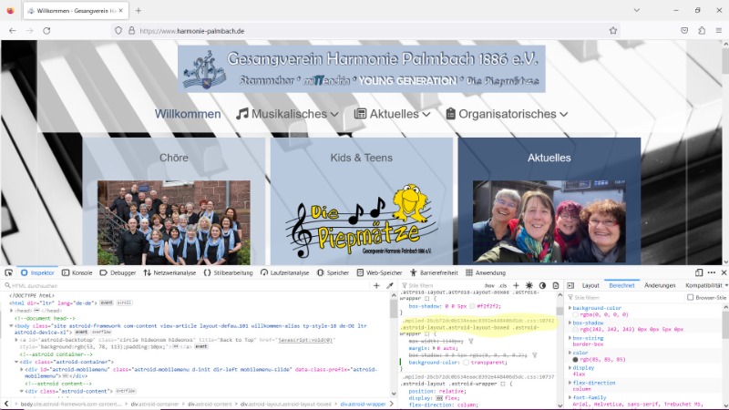The width and height of the screenshot is (729, 410).
Task: Close the developer tools panel
Action: tap(724, 272)
